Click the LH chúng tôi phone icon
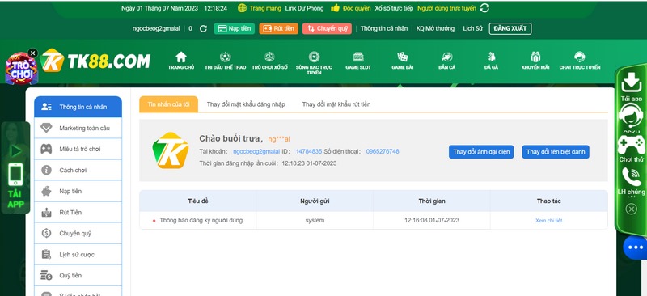This screenshot has height=296, width=647. click(x=632, y=176)
